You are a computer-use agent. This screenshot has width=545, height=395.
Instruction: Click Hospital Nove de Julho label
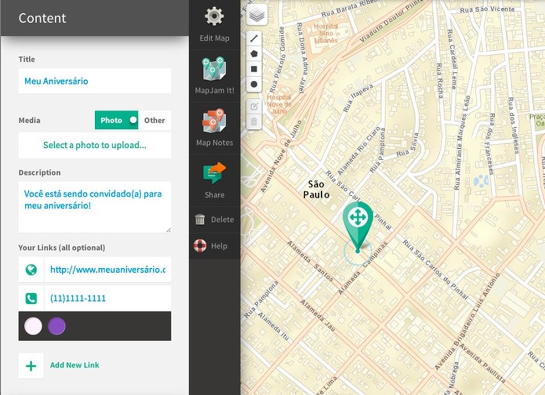279,104
